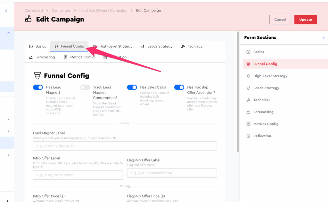Disable the Has Lead Magnet toggle

[x=38, y=87]
